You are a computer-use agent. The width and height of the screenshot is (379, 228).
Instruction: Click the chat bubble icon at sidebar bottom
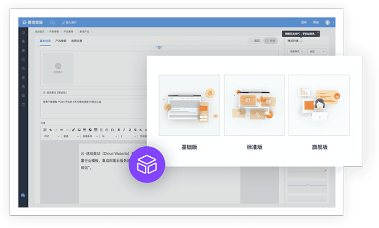coord(23,195)
